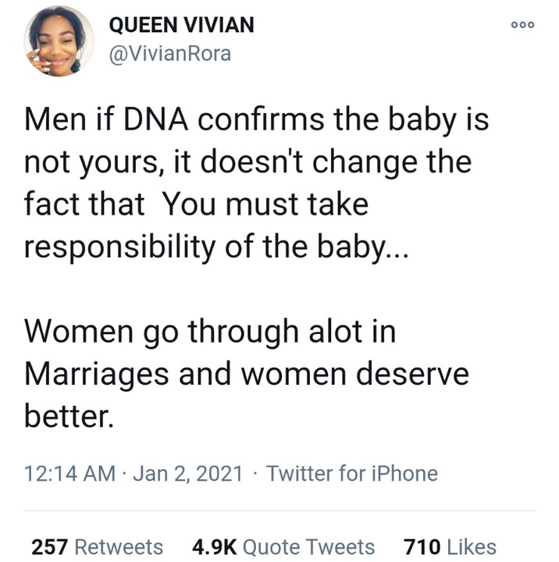Open the 4.9K Quote Tweets list
The image size is (559, 562).
pyautogui.click(x=283, y=546)
